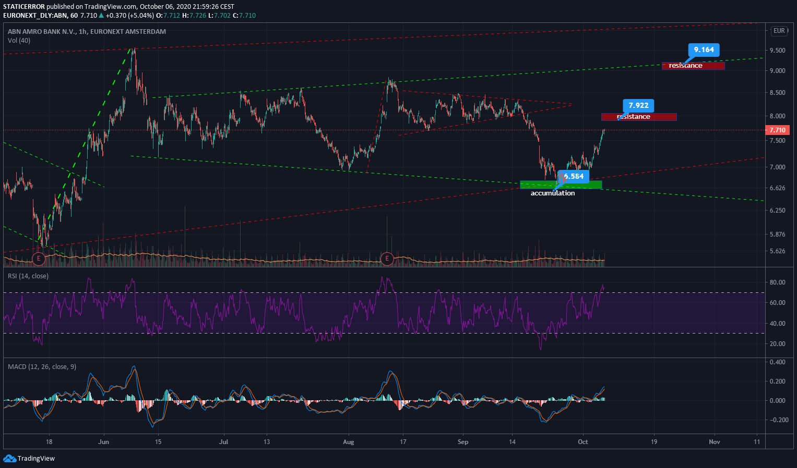Select 'Sep' on the time axis

(463, 442)
